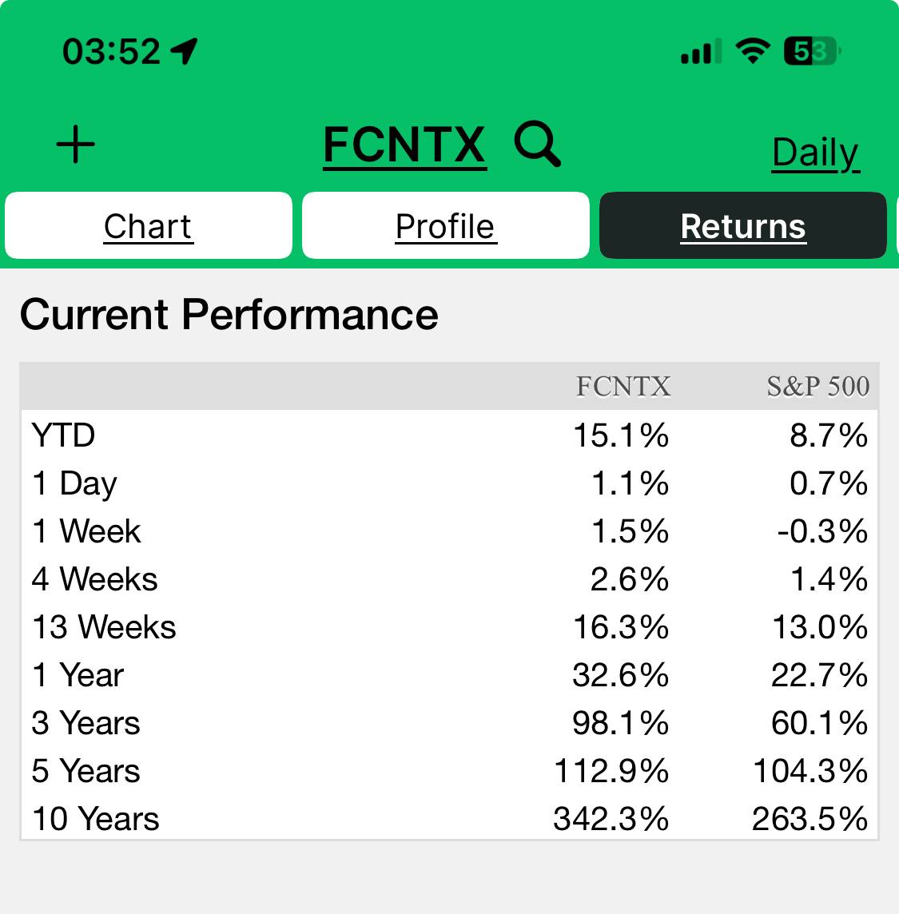Tap the 10 Years S&P 500 value 263.5%
This screenshot has width=899, height=914.
(809, 819)
